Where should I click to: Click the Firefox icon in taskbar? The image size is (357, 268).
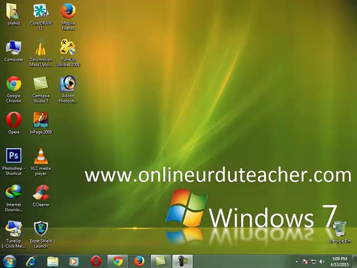point(139,261)
